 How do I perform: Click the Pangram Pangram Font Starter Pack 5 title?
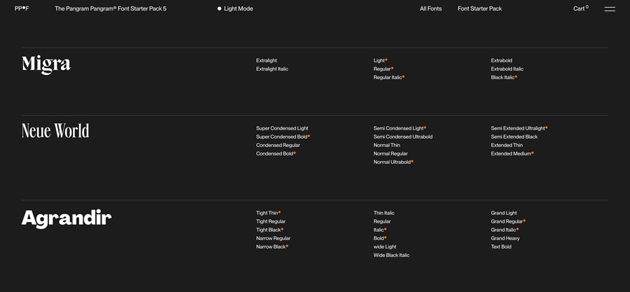111,8
